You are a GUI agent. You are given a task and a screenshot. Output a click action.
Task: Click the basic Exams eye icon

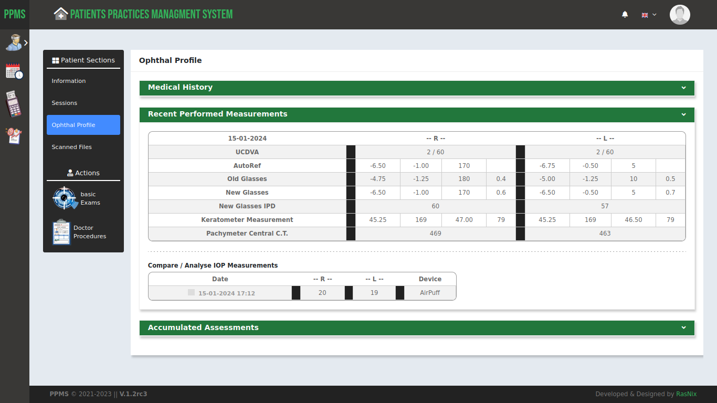point(65,198)
